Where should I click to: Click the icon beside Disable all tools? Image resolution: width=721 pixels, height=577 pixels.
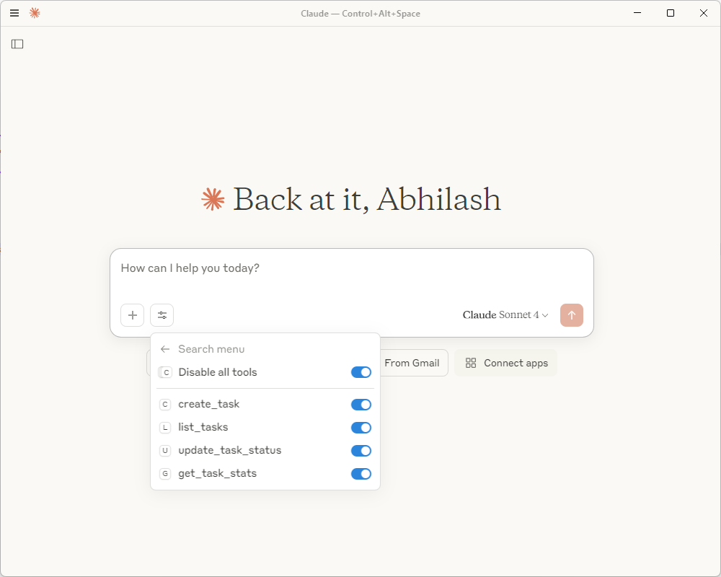point(165,372)
